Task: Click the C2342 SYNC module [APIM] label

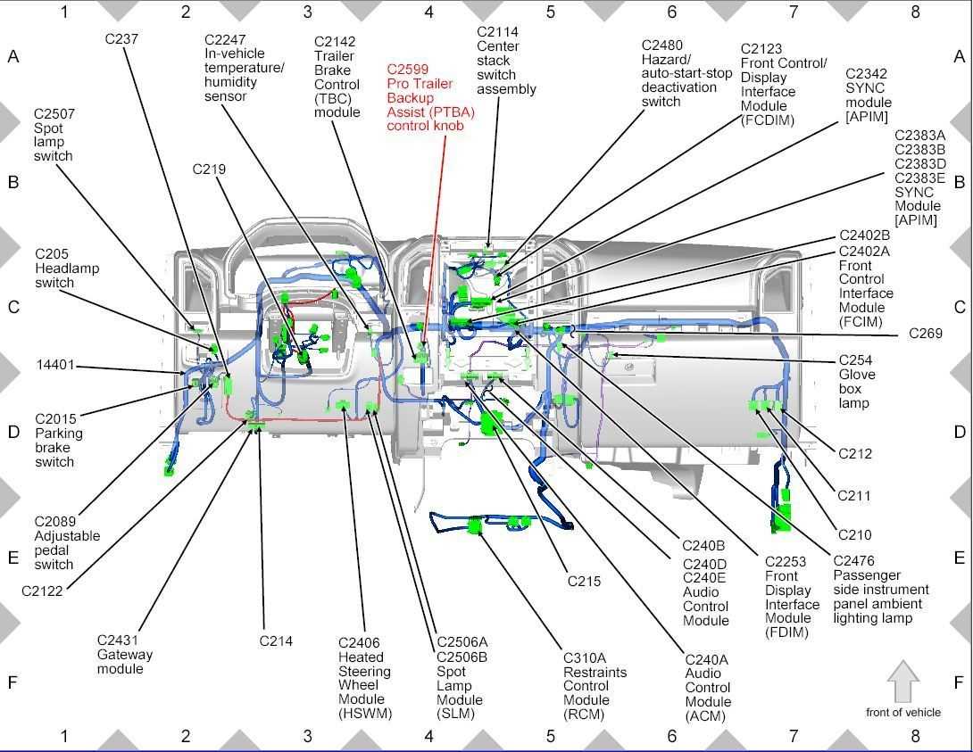Action: click(869, 95)
